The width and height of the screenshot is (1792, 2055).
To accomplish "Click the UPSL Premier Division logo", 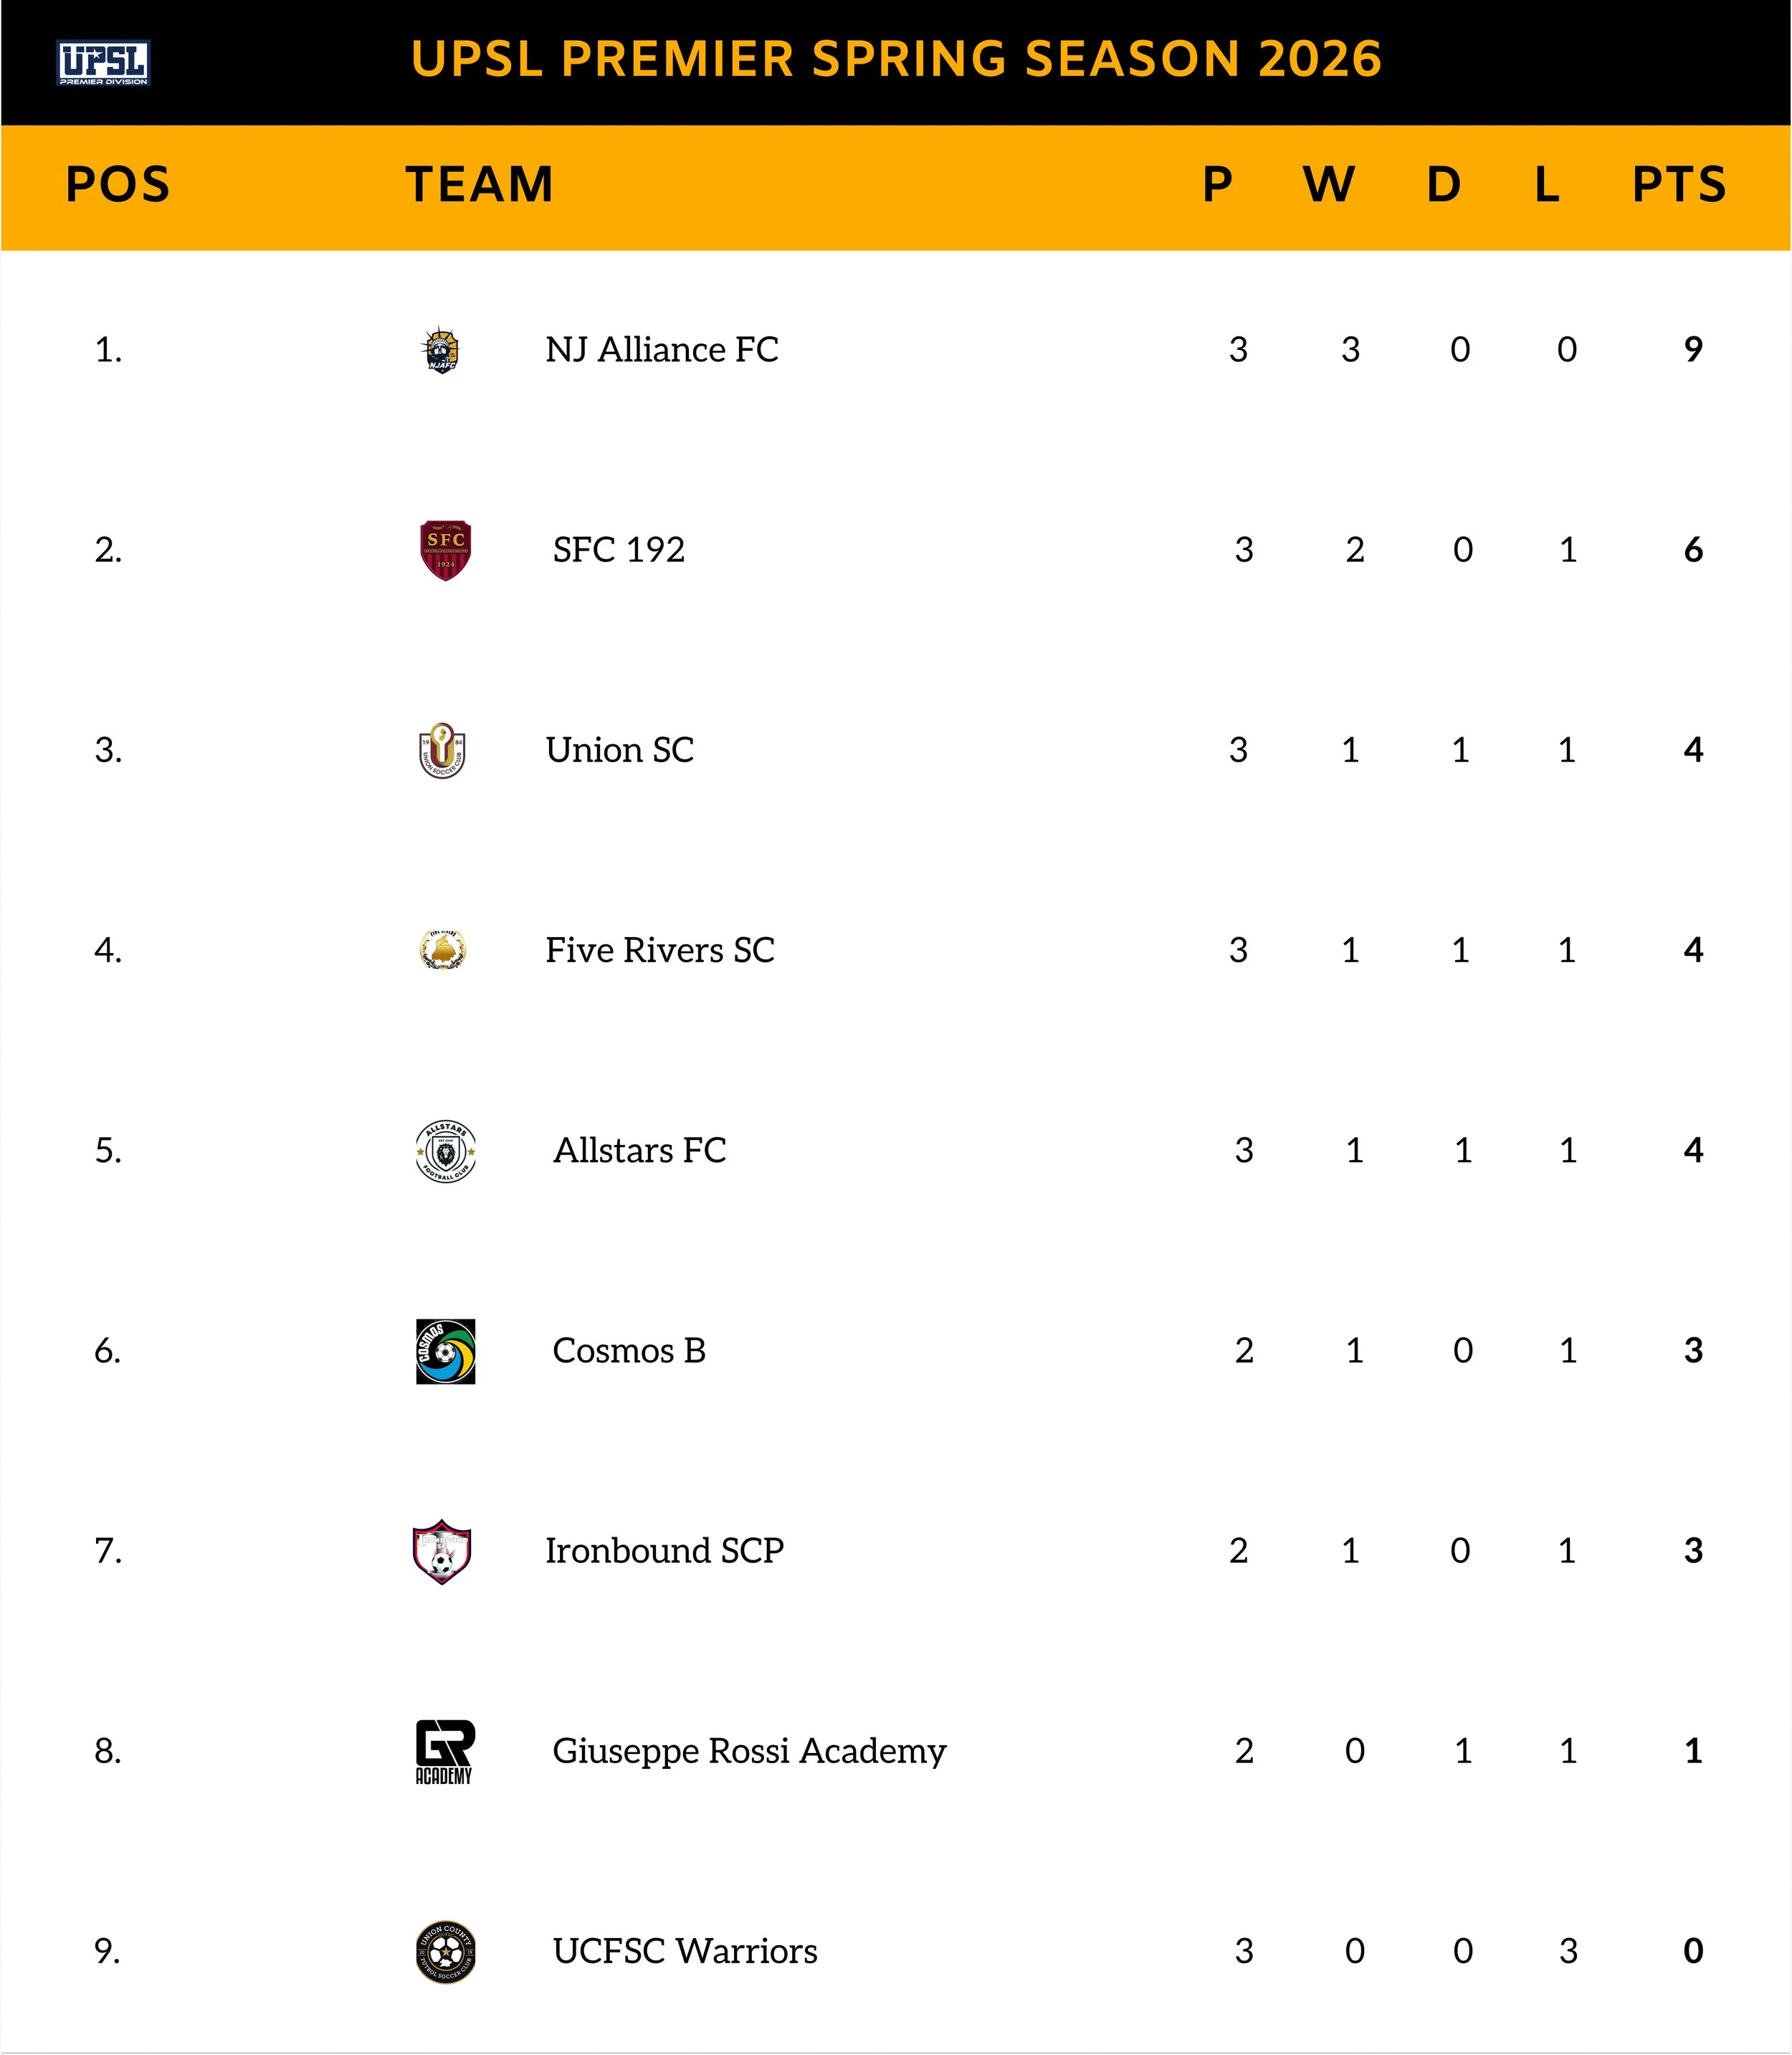I will point(103,63).
